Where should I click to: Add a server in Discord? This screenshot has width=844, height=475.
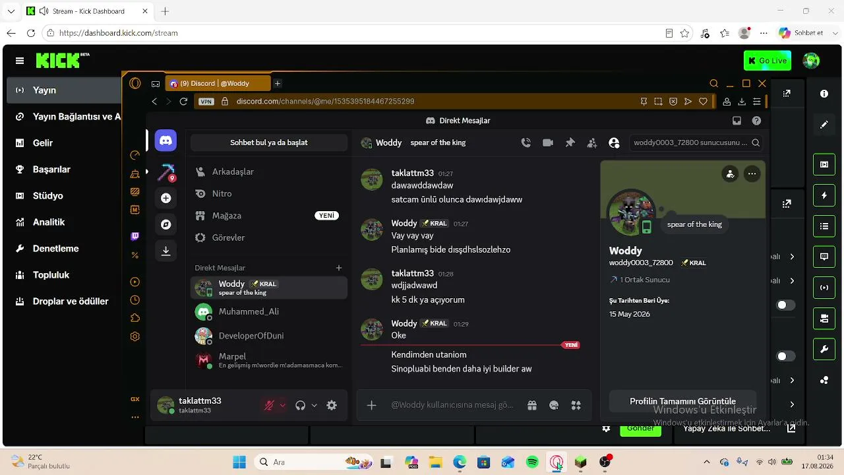click(x=166, y=198)
